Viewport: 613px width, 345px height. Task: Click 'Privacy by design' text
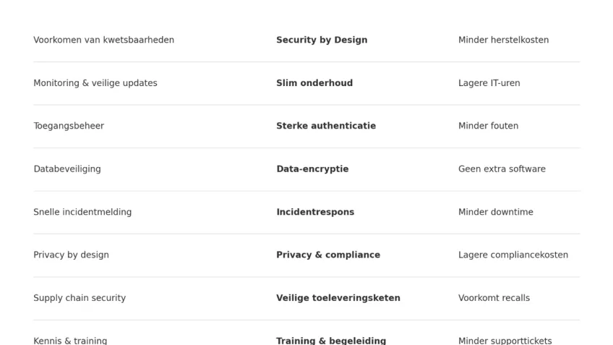click(x=71, y=255)
